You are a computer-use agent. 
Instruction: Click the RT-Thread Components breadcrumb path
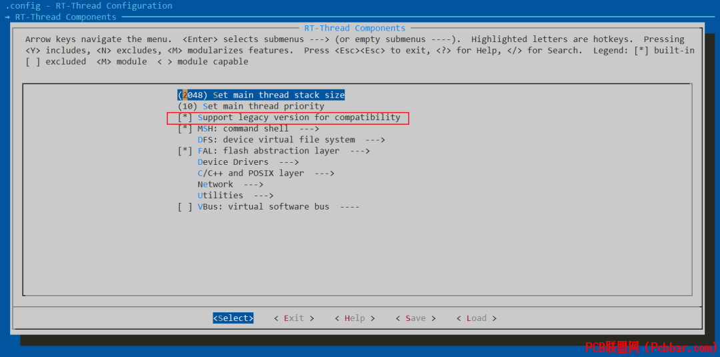(x=65, y=17)
